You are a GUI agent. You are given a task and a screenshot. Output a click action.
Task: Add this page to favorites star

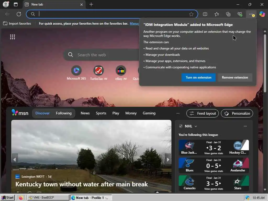pos(191,14)
